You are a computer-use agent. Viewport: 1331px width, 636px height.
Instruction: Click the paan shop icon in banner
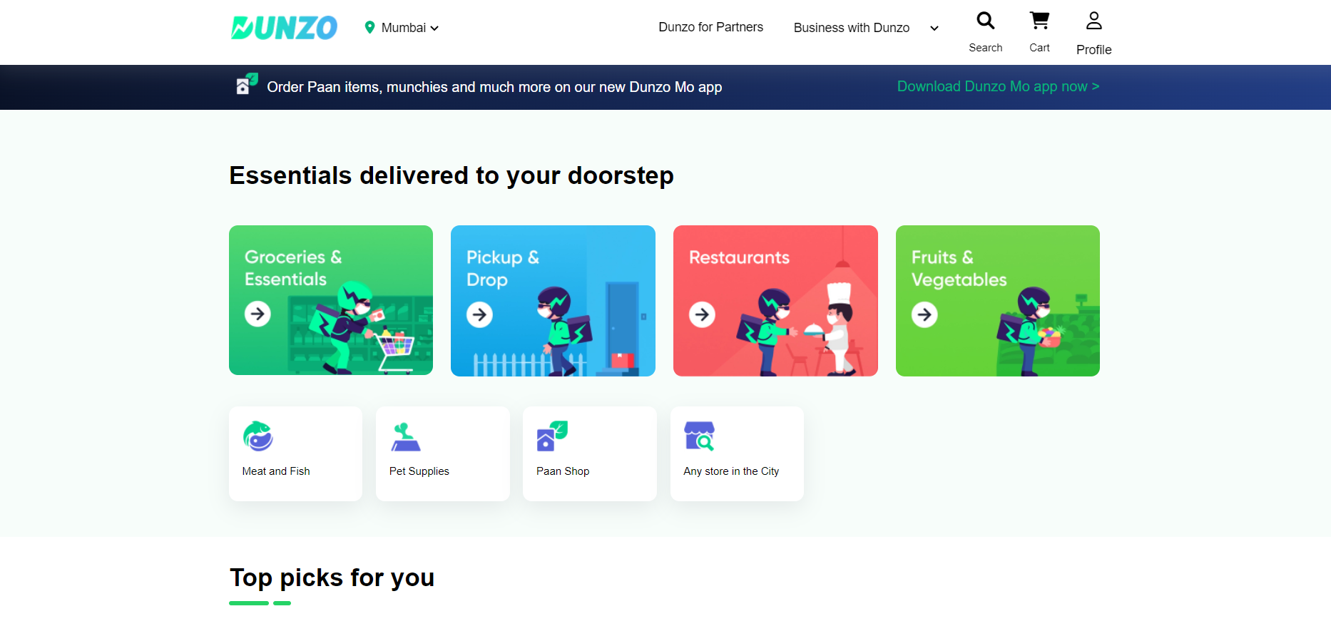[x=247, y=84]
